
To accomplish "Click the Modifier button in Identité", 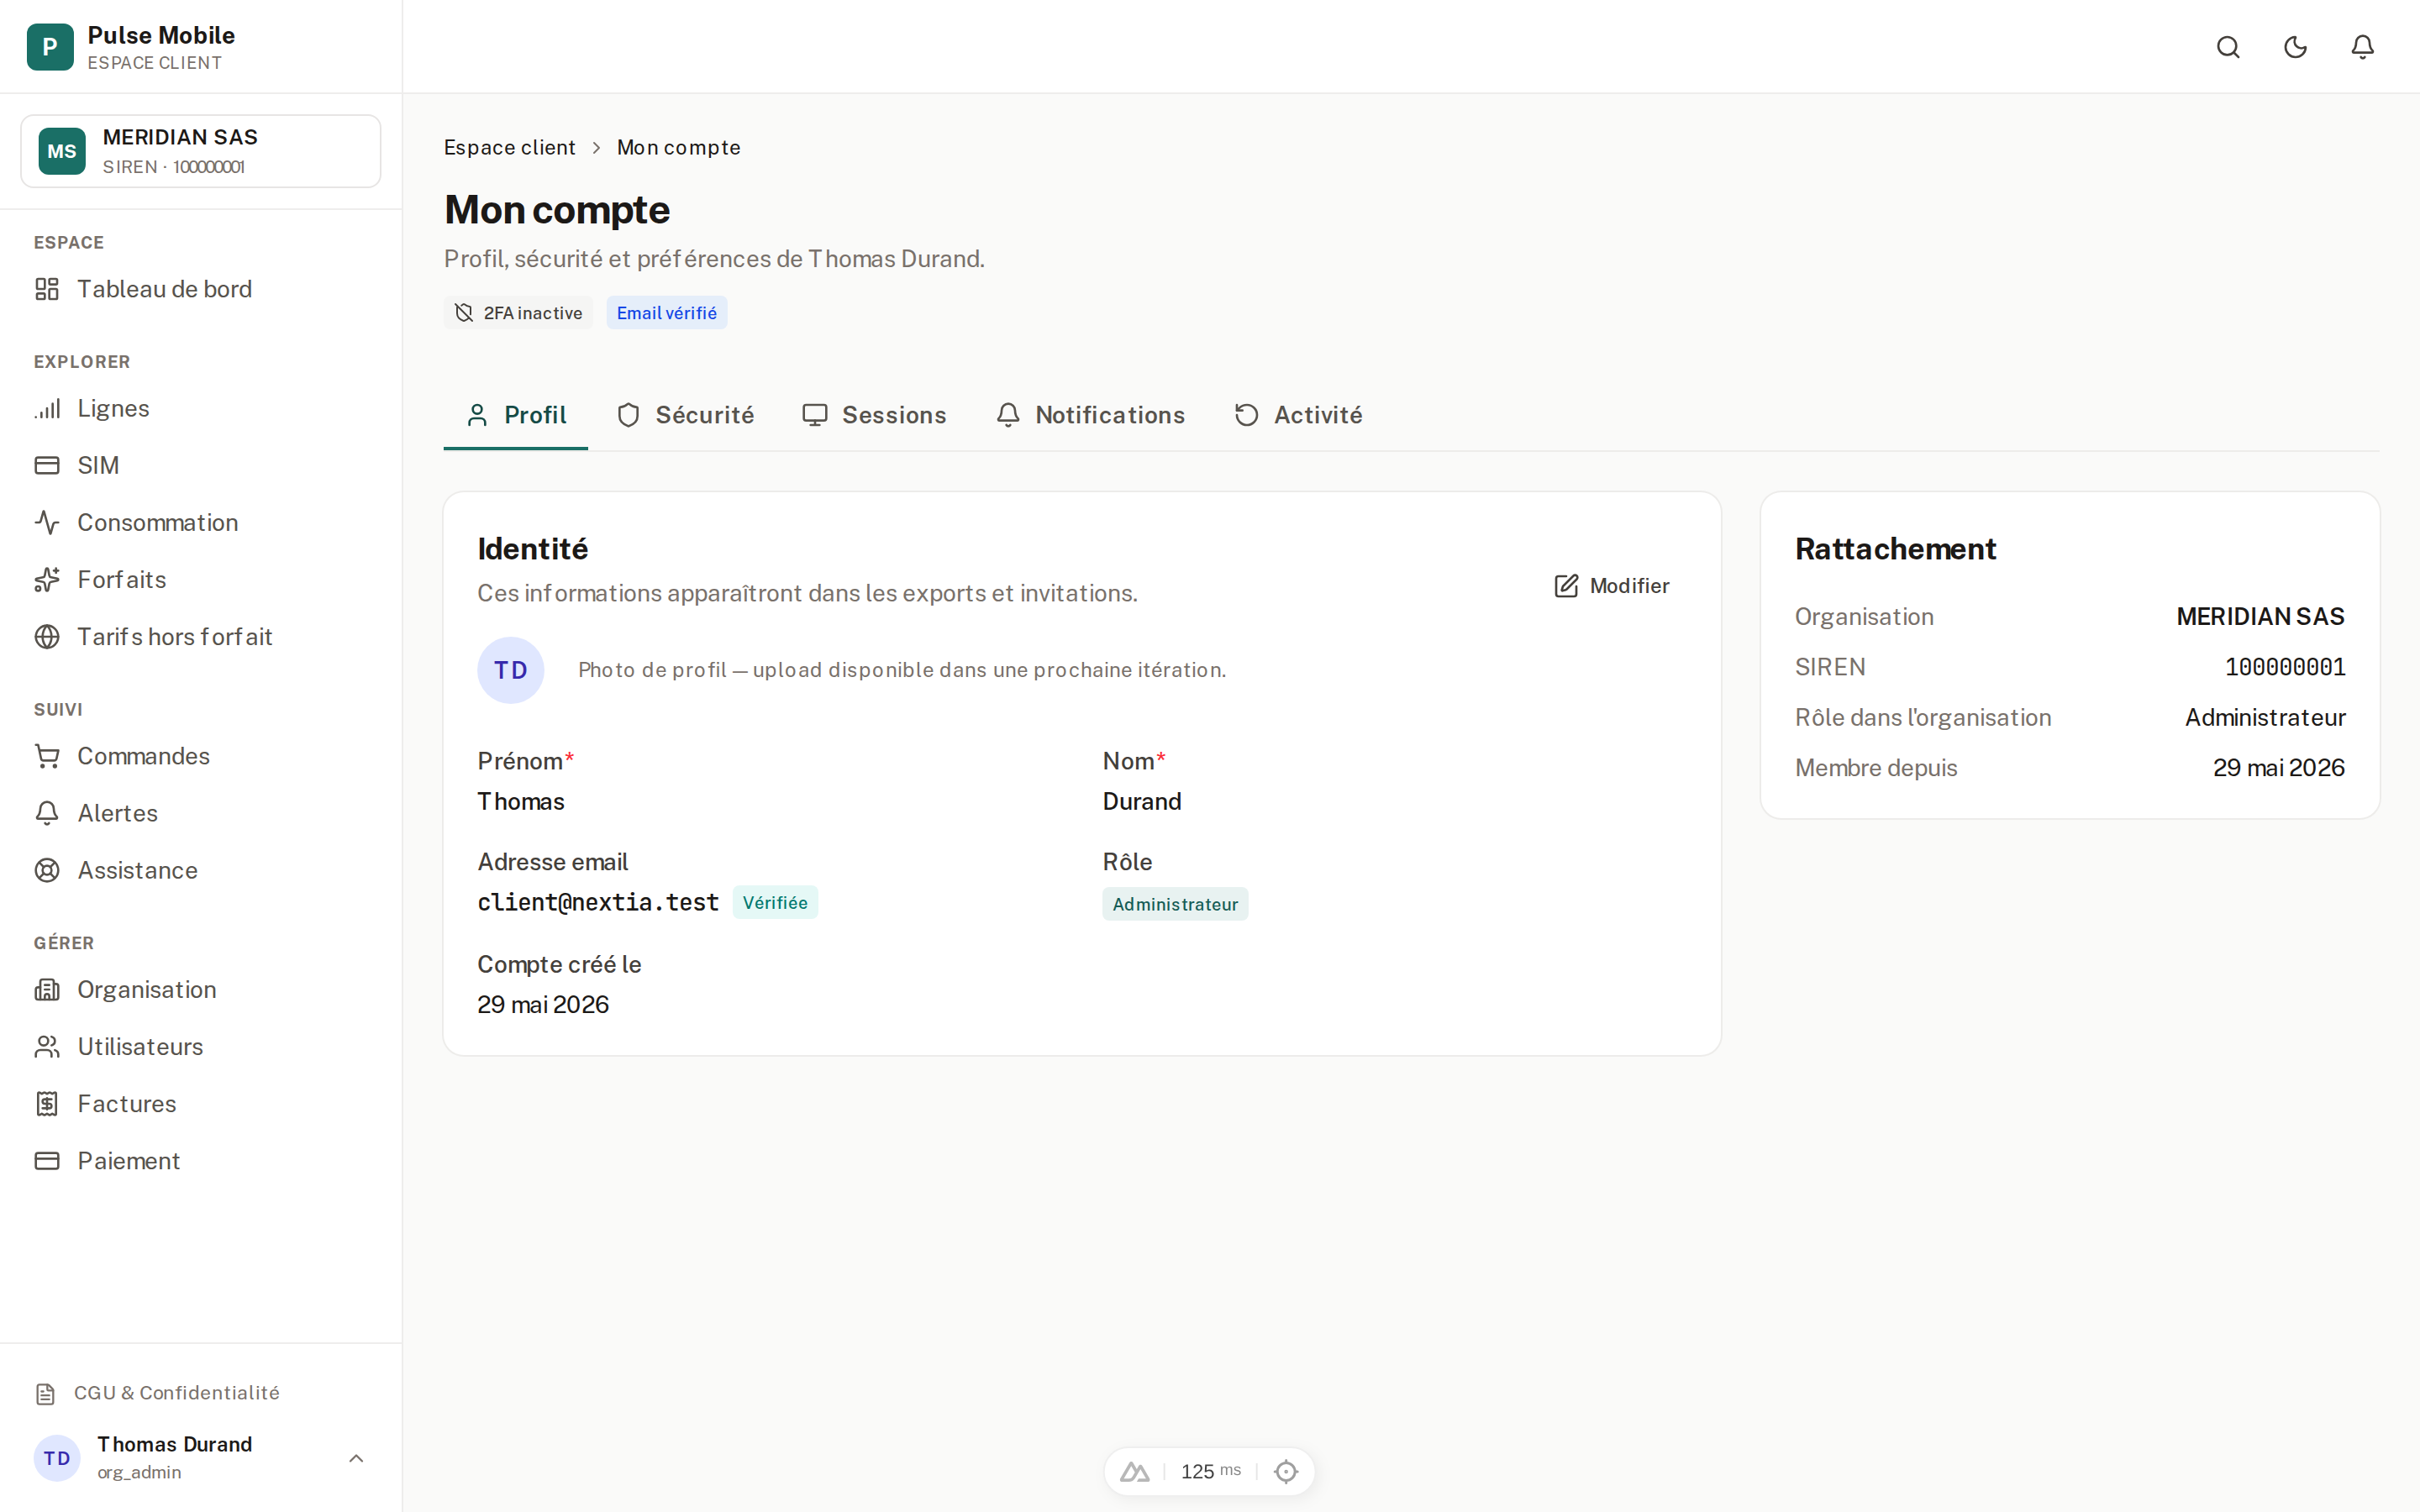I will 1611,586.
